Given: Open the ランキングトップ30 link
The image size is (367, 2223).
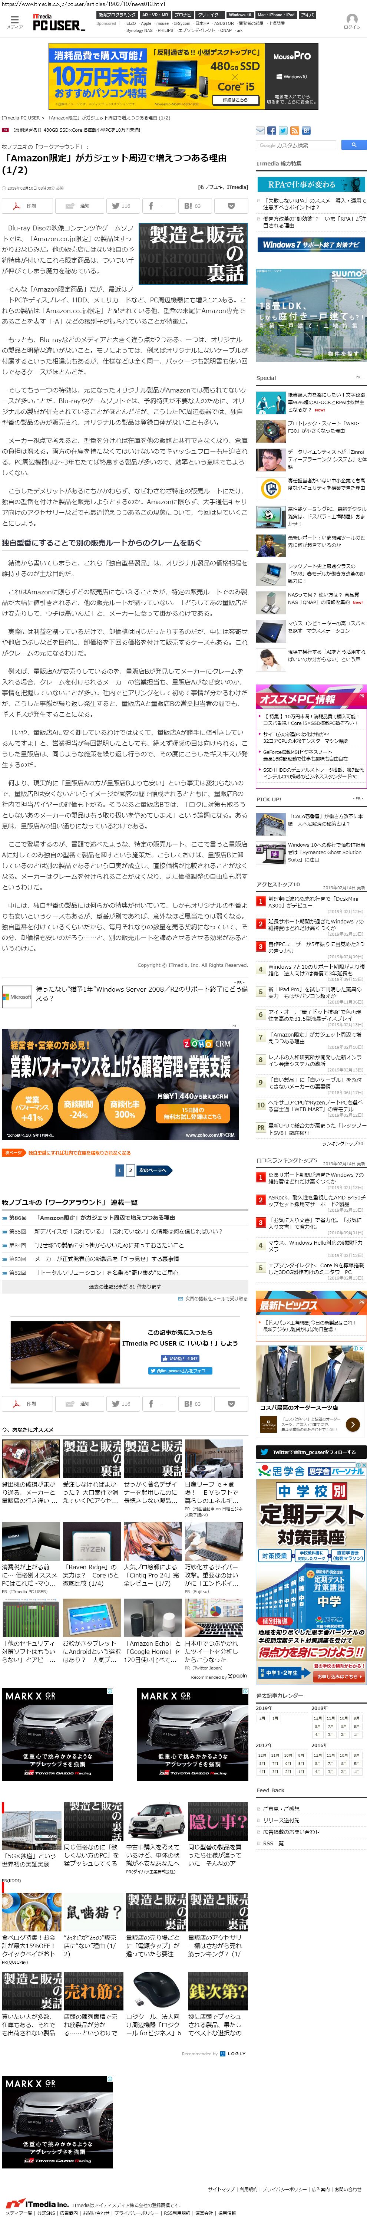Looking at the screenshot, I should 343,1143.
